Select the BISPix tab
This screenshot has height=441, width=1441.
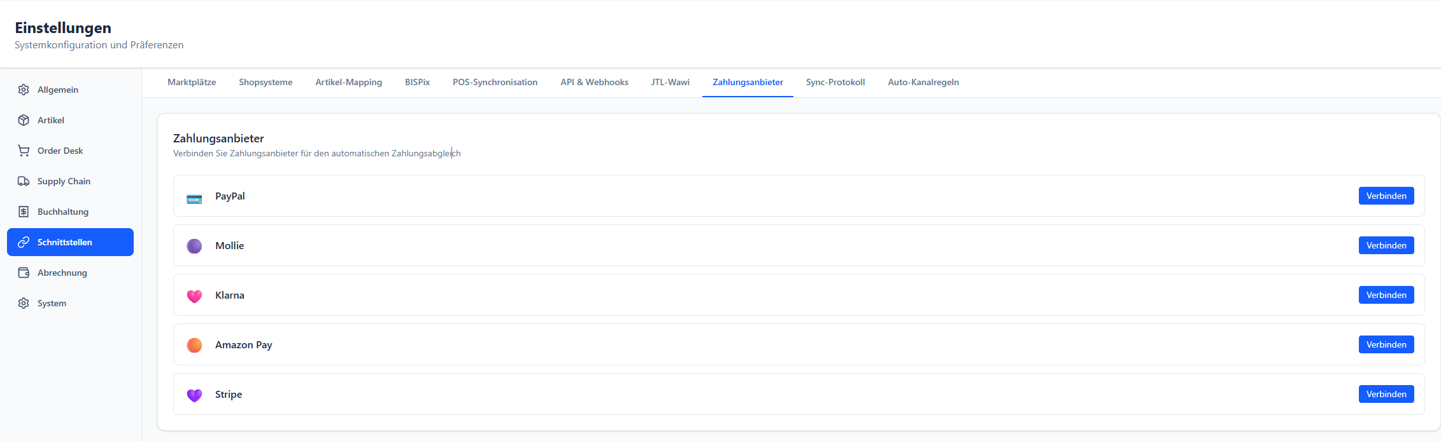pyautogui.click(x=418, y=82)
